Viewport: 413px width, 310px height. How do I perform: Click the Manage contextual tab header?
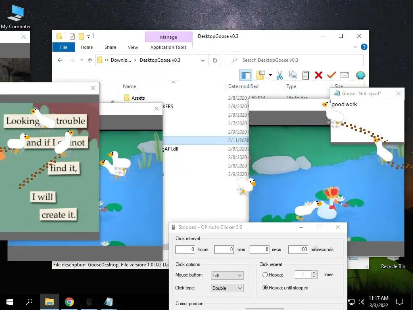[169, 37]
